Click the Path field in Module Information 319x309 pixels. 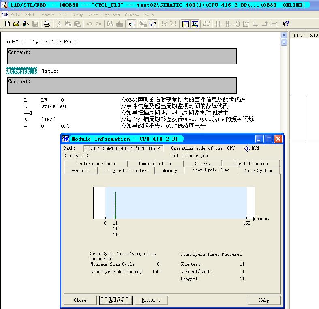[124, 148]
